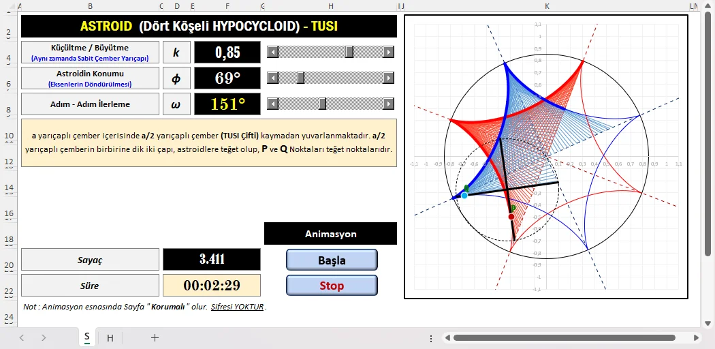
Task: Open the sheet tab options dots
Action: point(431,338)
